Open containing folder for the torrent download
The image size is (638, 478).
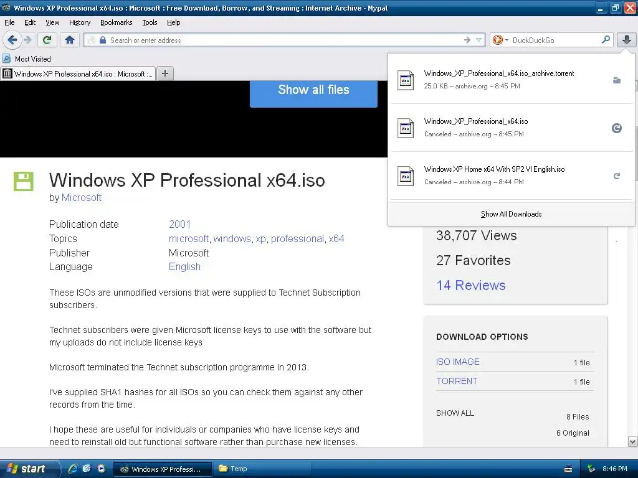[x=617, y=80]
